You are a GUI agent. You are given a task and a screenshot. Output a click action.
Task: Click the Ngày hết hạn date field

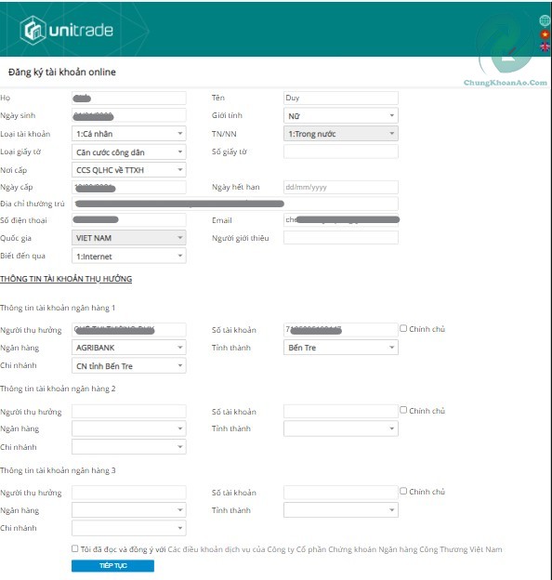pos(341,187)
